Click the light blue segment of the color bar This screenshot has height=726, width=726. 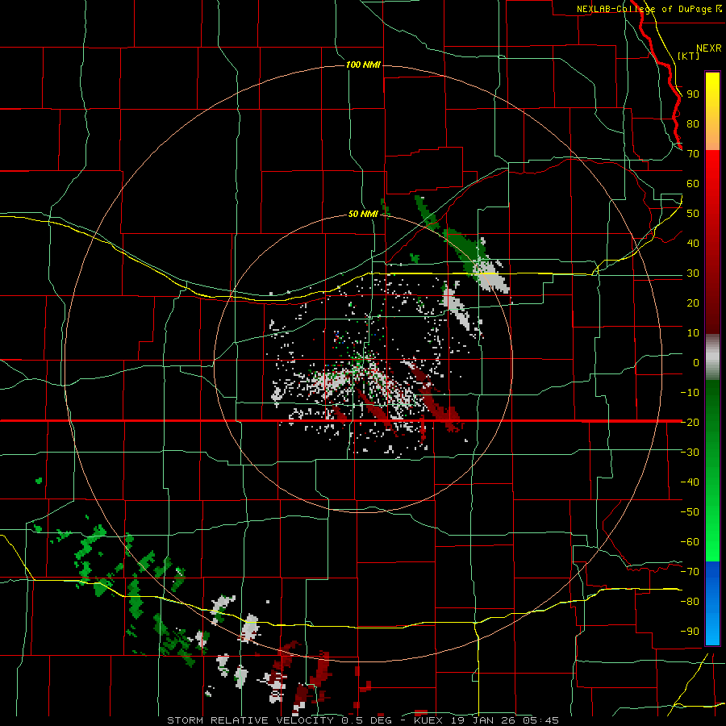pyautogui.click(x=712, y=625)
